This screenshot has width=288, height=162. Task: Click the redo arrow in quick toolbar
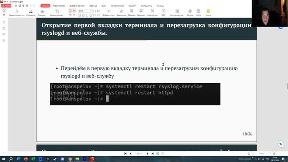[34, 6]
